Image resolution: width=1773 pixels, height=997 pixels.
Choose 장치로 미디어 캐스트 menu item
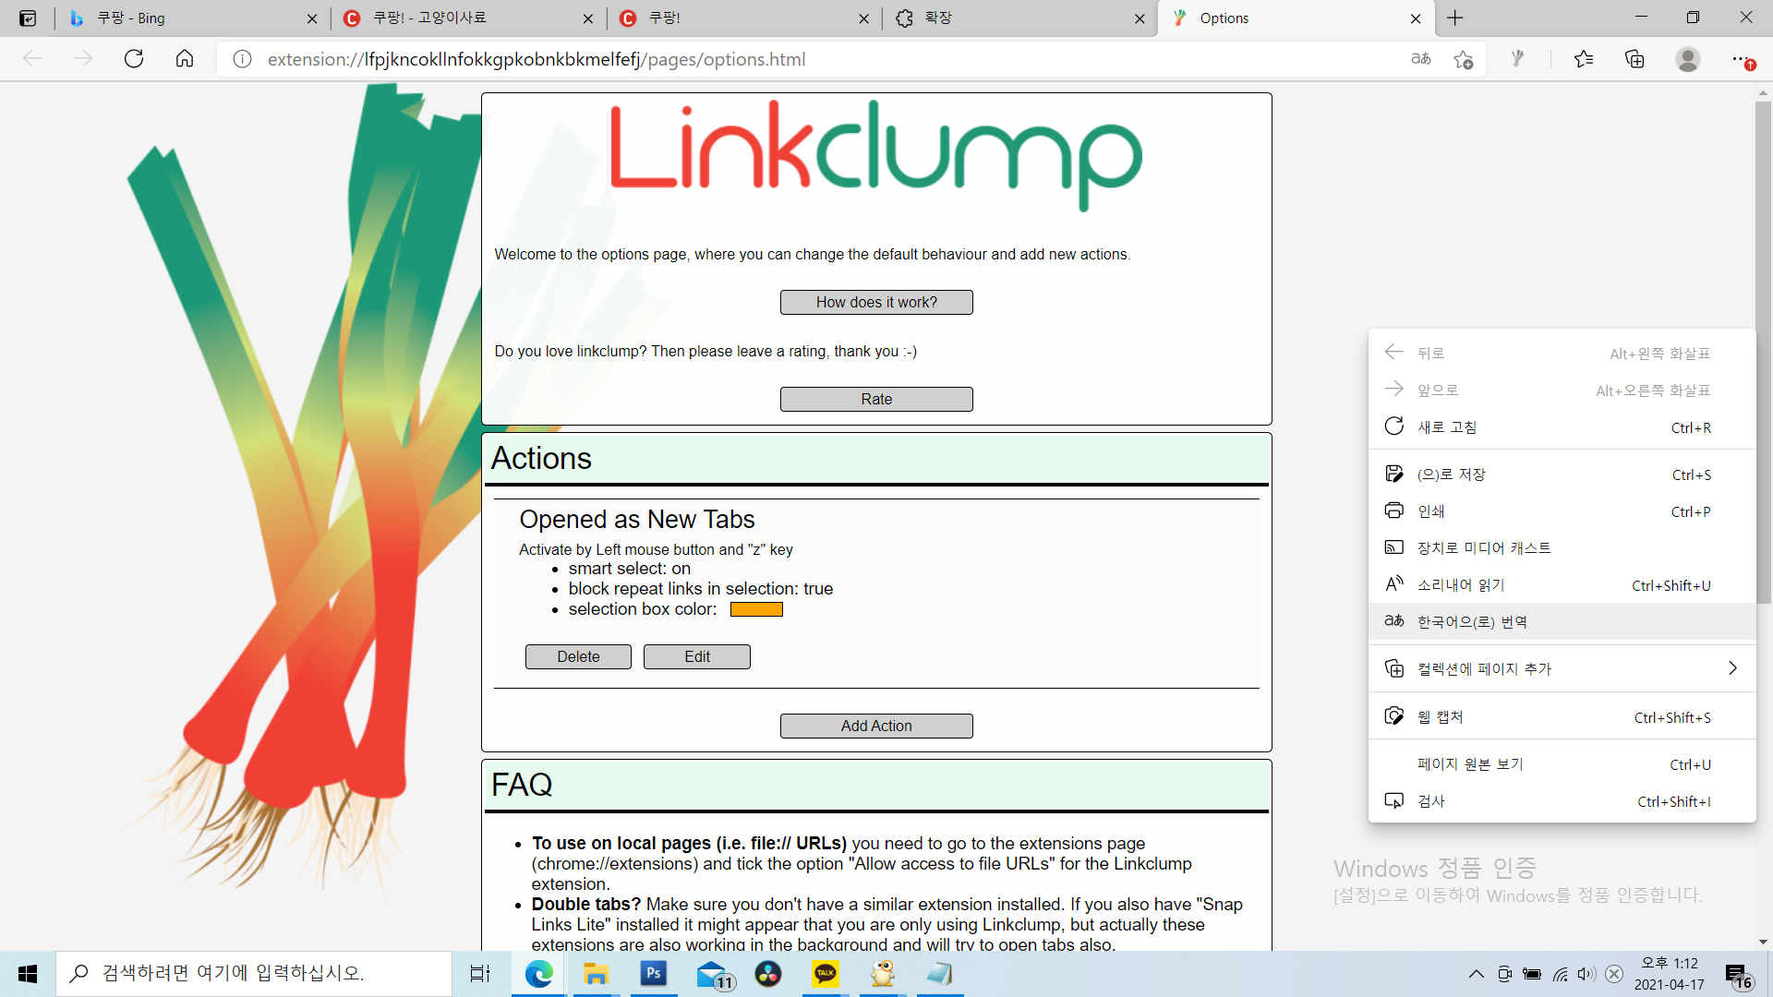click(x=1562, y=548)
